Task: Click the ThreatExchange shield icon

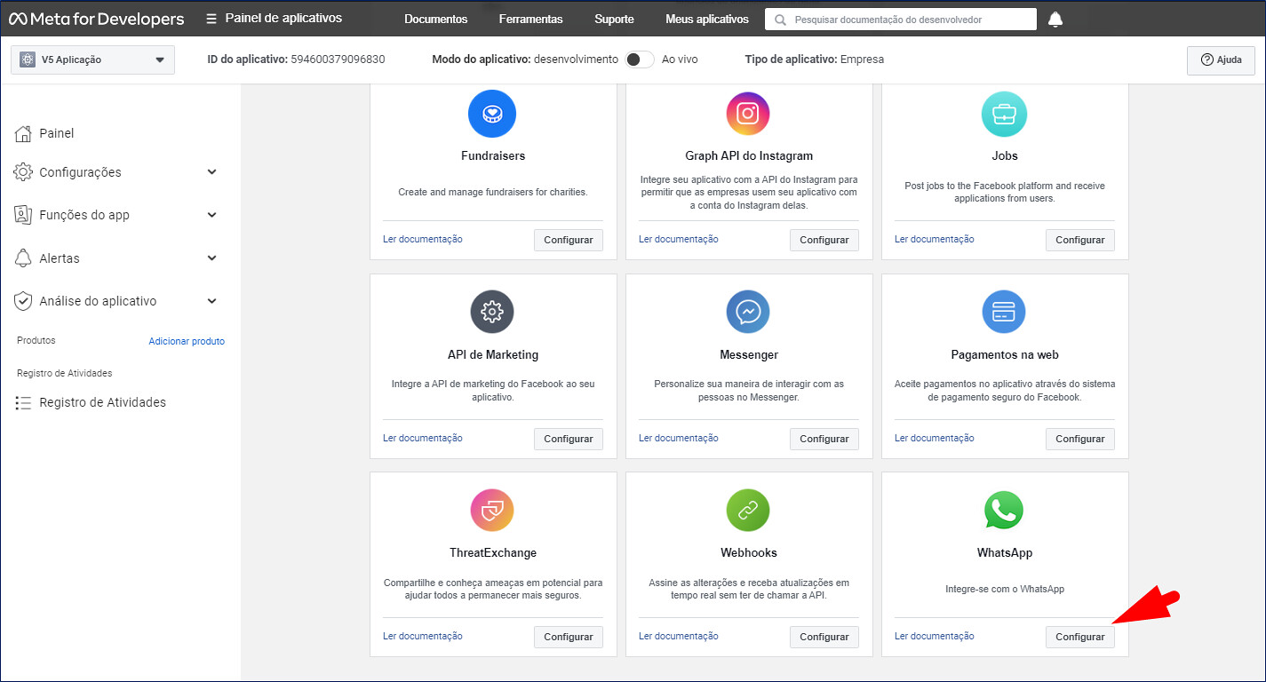Action: click(492, 511)
